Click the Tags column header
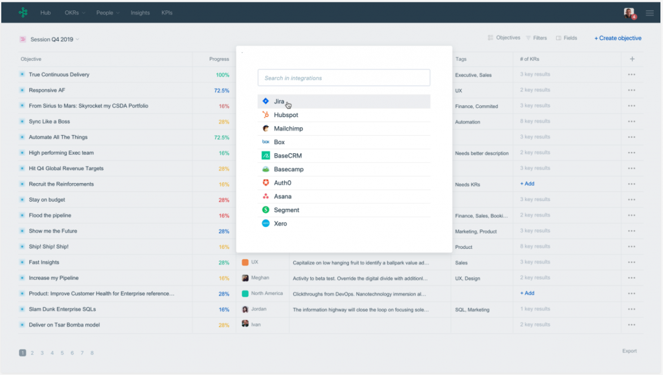 click(x=461, y=59)
